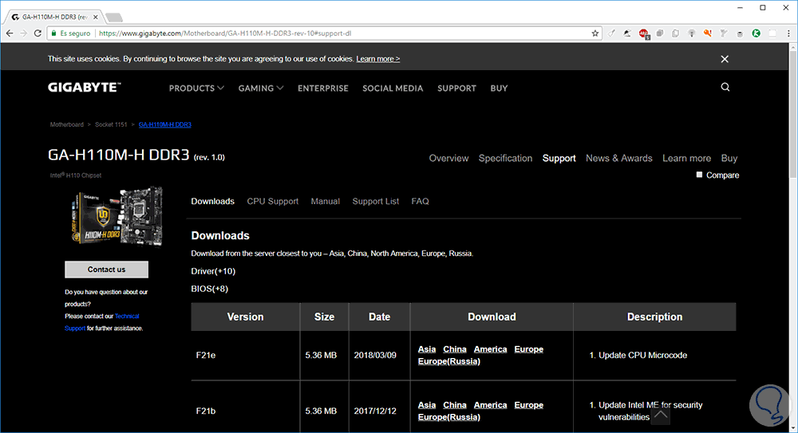Image resolution: width=798 pixels, height=433 pixels.
Task: Click the page vertical scrollbar thumb
Action: tap(793, 114)
